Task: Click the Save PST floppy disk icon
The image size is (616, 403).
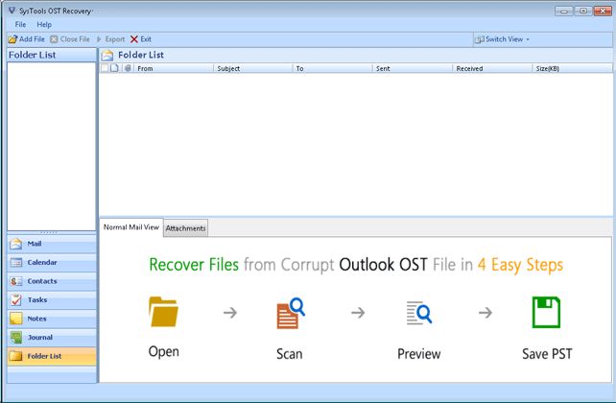Action: [x=546, y=312]
